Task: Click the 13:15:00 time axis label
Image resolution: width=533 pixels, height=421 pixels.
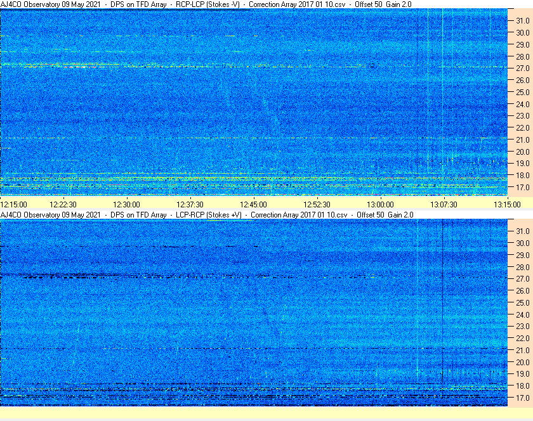Action: (507, 205)
